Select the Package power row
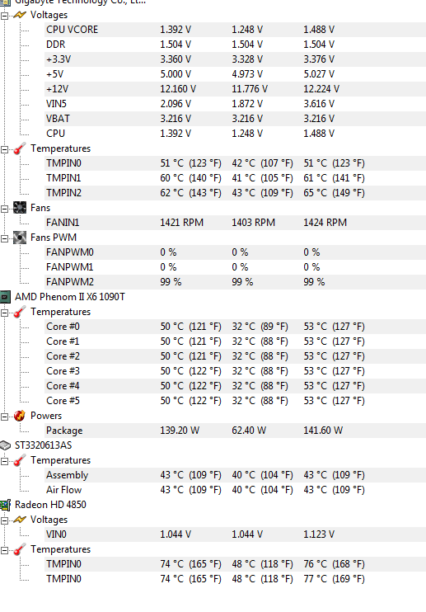 click(235, 431)
